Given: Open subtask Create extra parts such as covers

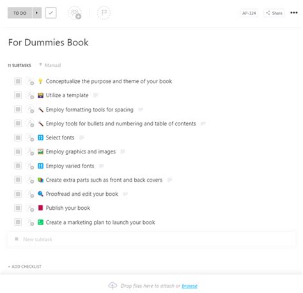Looking at the screenshot, I should point(104,180).
